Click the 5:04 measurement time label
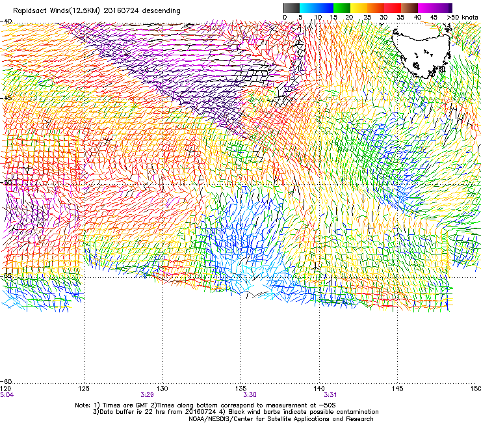This screenshot has width=481, height=423. [x=6, y=395]
